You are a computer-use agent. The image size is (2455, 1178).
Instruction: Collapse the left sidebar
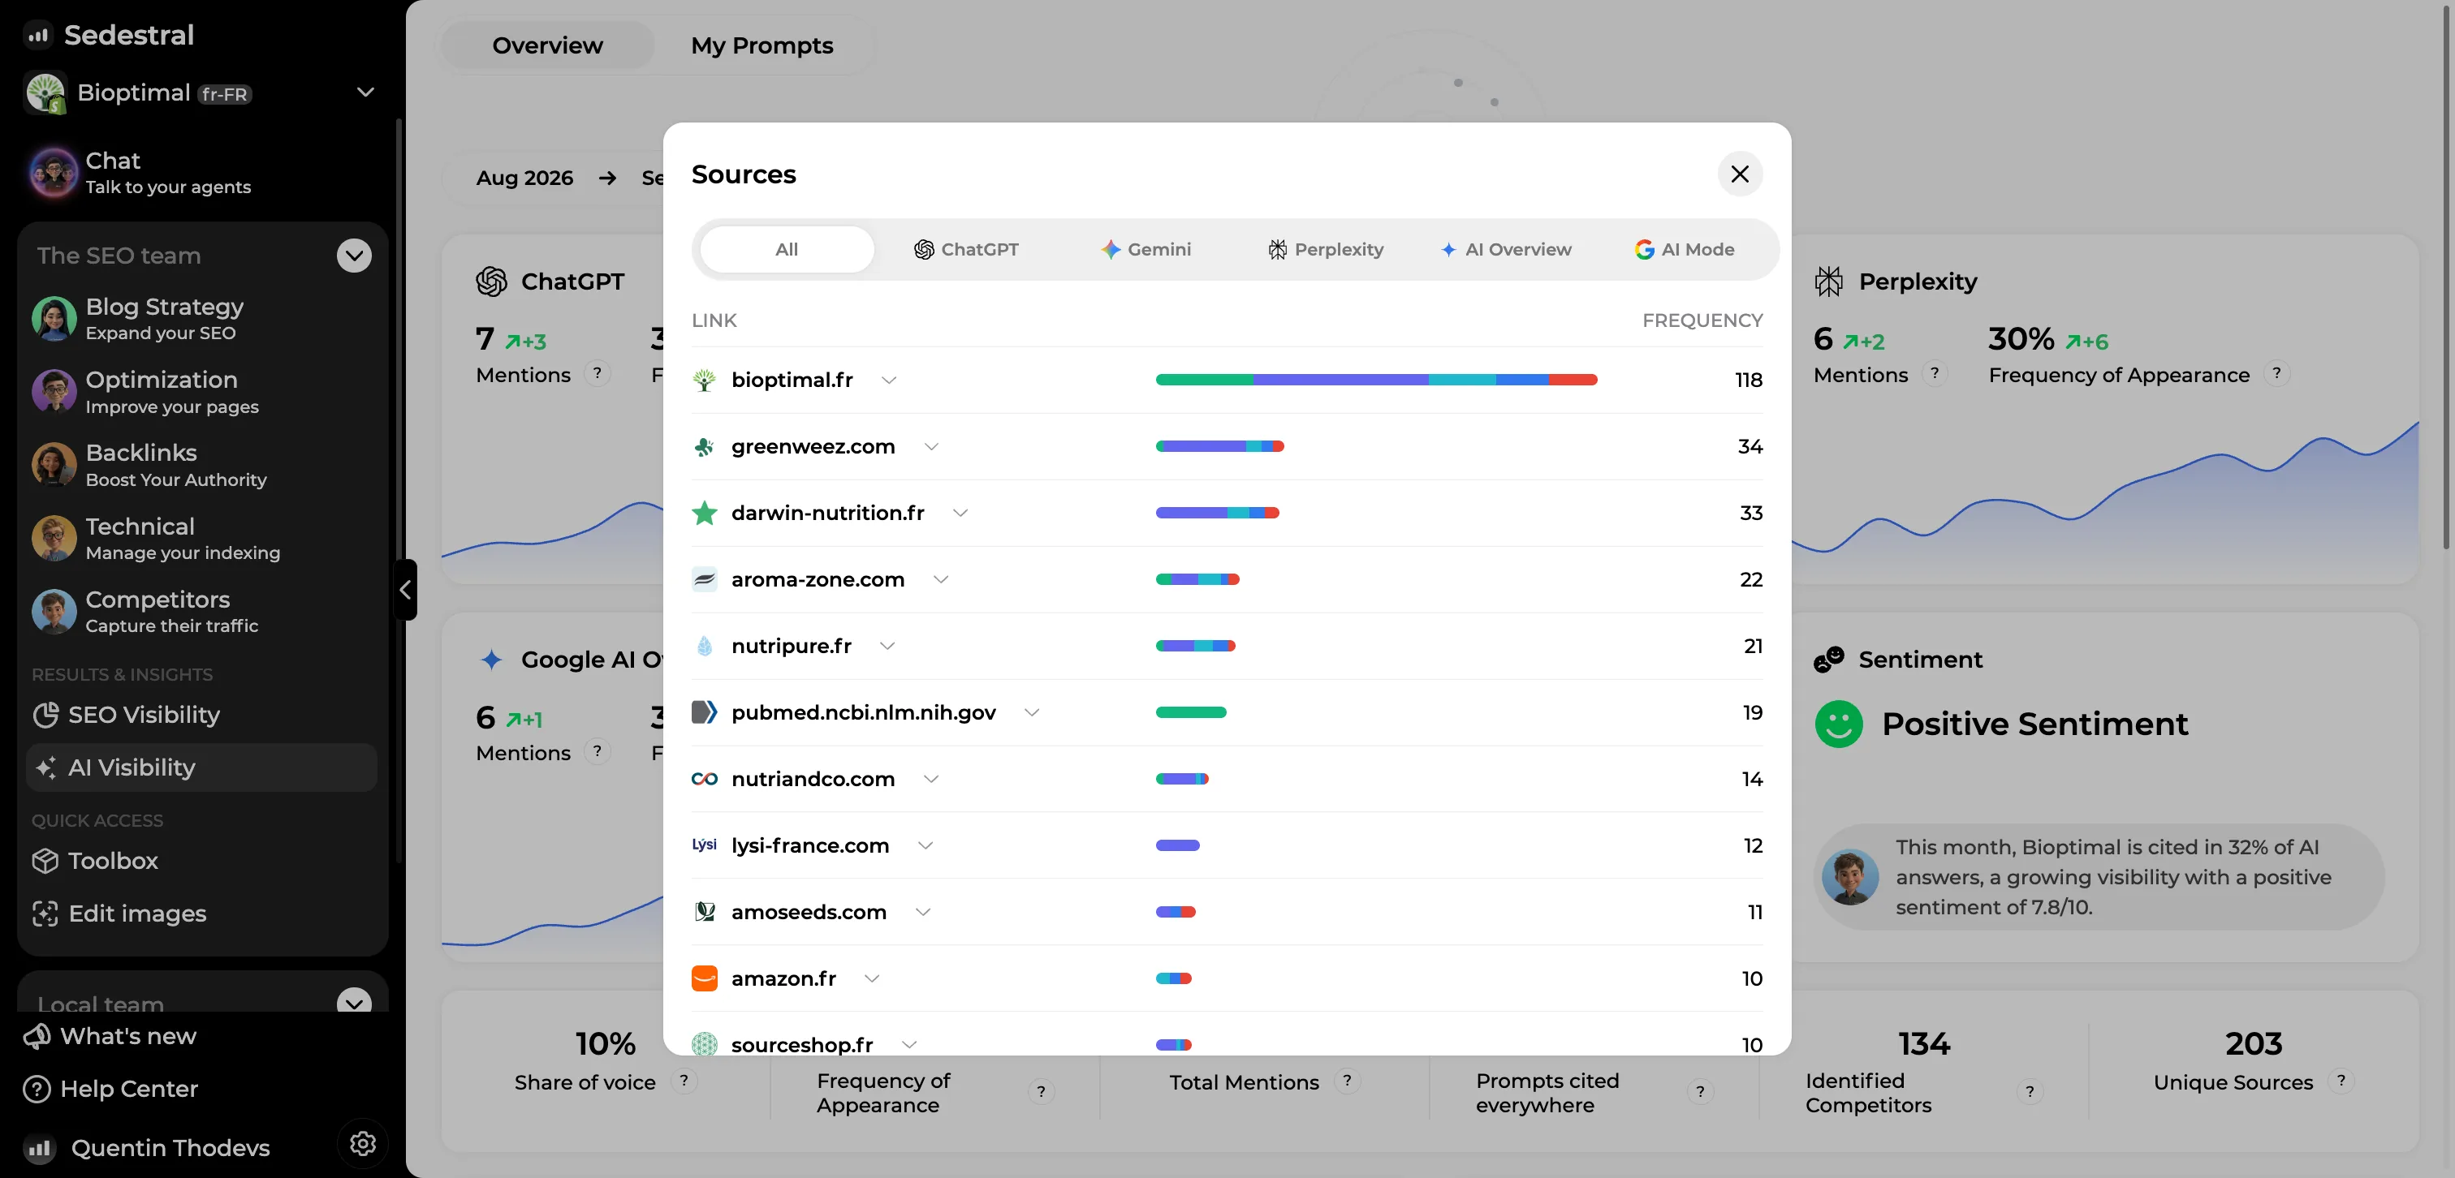point(406,591)
